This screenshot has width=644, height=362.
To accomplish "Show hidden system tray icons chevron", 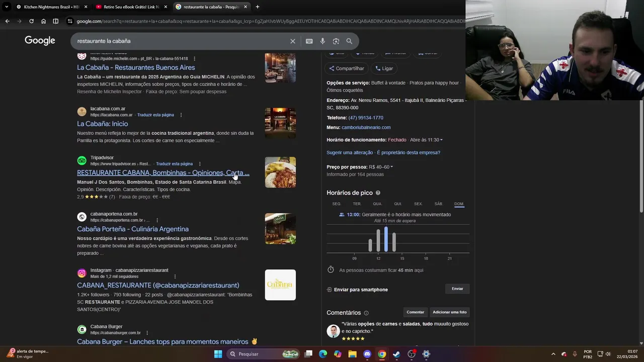I will click(553, 354).
